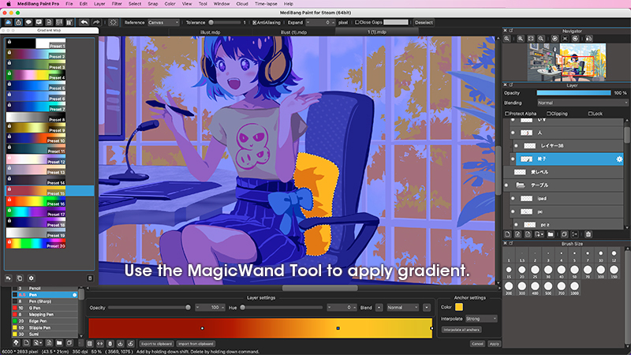The height and width of the screenshot is (355, 631).
Task: Click the Cancel button
Action: [477, 344]
